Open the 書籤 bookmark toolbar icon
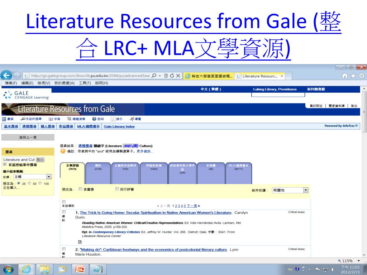367x275 pixels. [x=8, y=119]
